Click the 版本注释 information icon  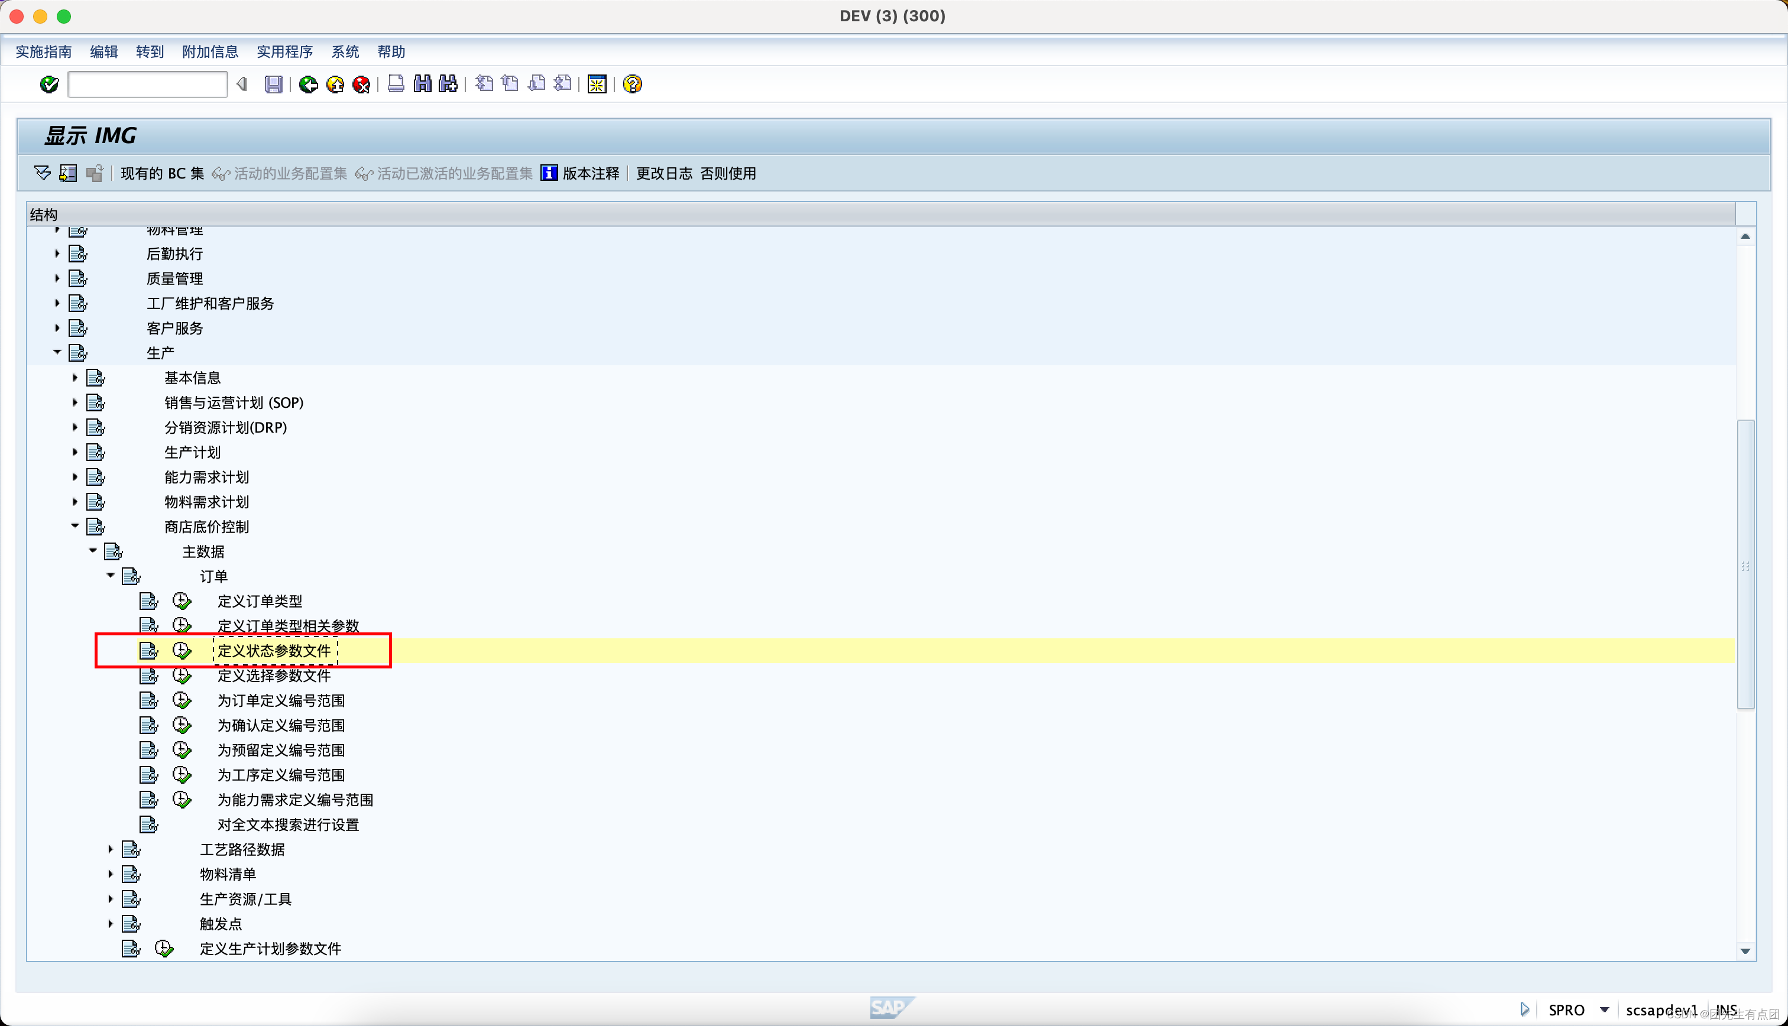(548, 173)
